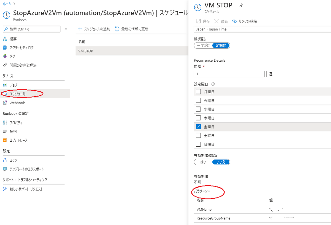Click the clock icon beside スケジュール
The width and height of the screenshot is (331, 225).
click(5, 94)
